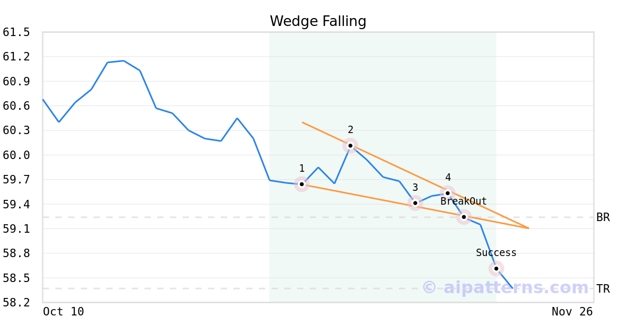Select the point 3 marker dot
Screen dimensions: 636x334
point(416,203)
